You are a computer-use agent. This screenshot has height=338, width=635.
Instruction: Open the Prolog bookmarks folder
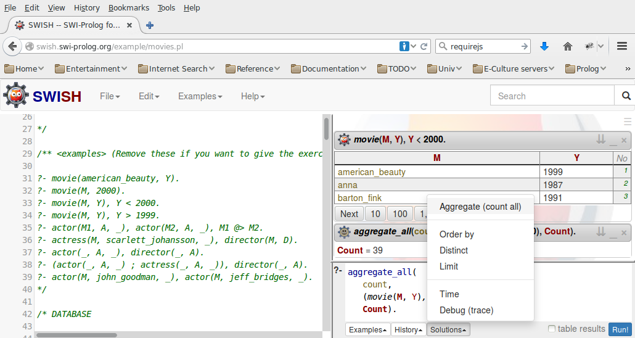(586, 68)
